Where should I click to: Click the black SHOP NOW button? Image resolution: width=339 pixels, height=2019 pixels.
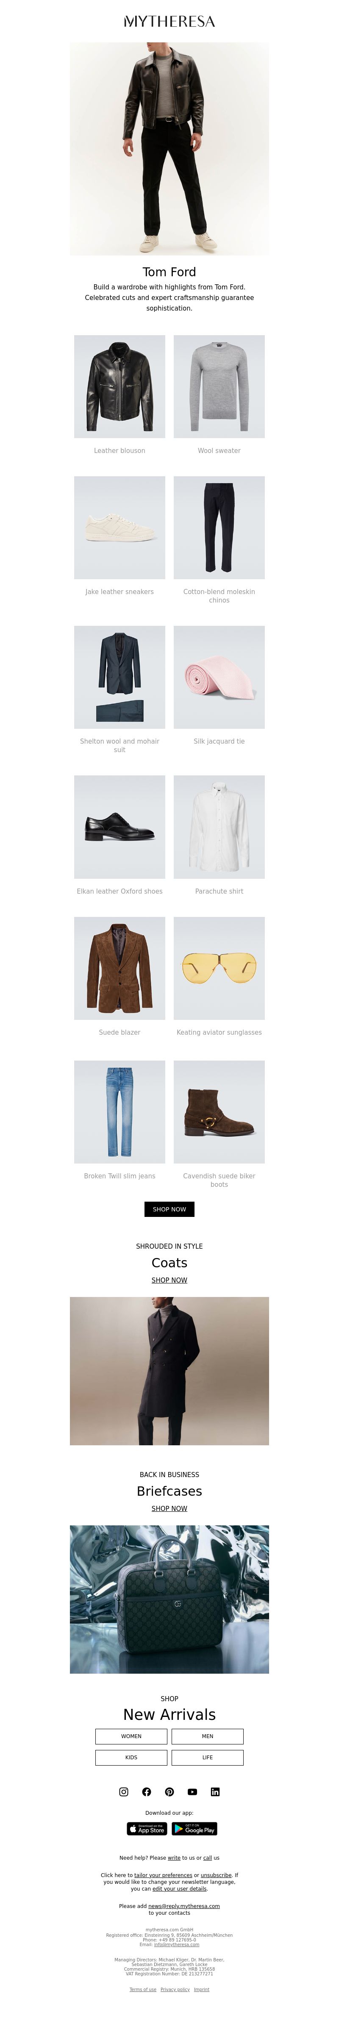(x=169, y=1208)
